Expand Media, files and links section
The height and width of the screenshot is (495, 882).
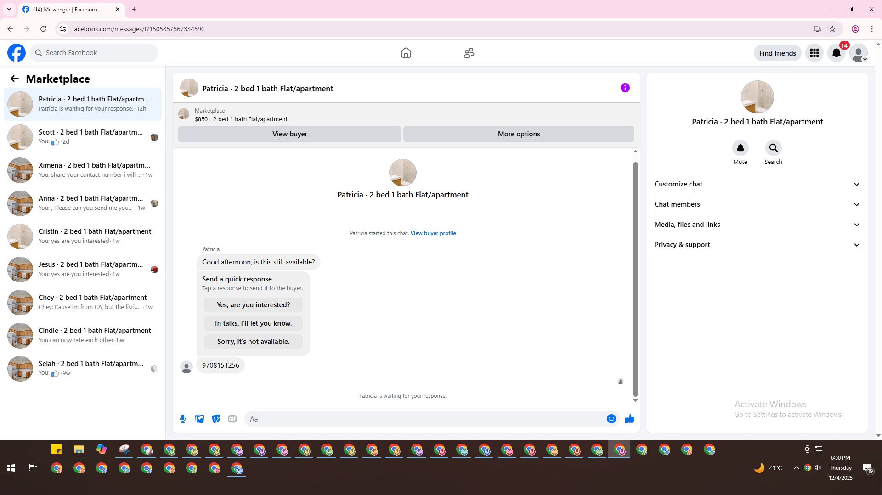[x=757, y=225]
